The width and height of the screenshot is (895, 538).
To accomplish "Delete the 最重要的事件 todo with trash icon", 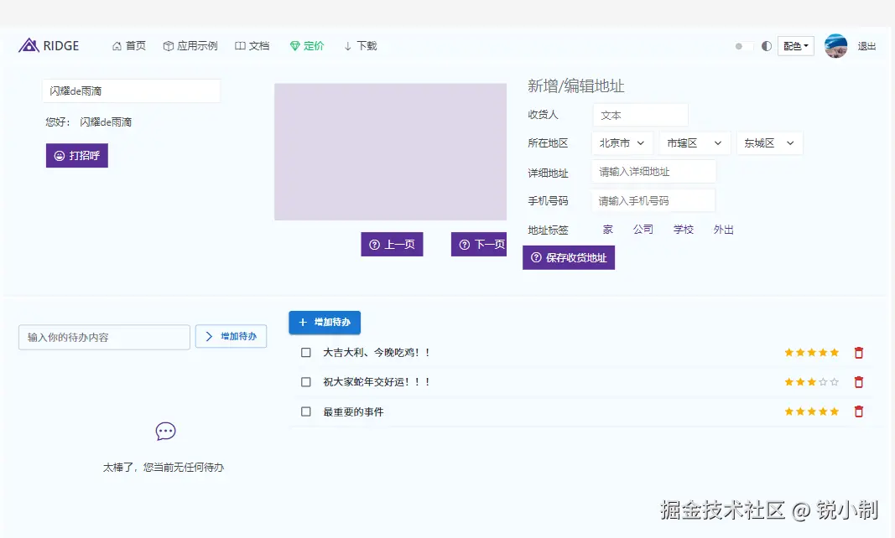I will click(x=858, y=411).
